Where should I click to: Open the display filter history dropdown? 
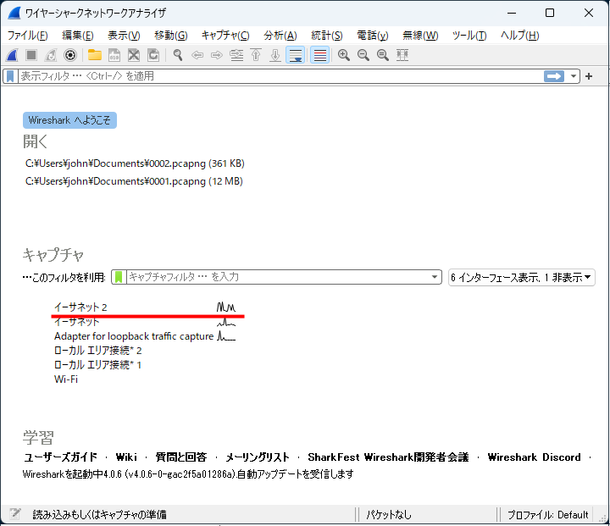tap(573, 76)
